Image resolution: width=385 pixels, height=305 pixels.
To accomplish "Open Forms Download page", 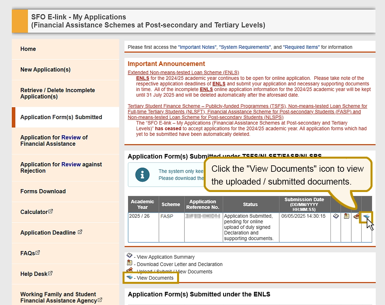I will pyautogui.click(x=43, y=191).
